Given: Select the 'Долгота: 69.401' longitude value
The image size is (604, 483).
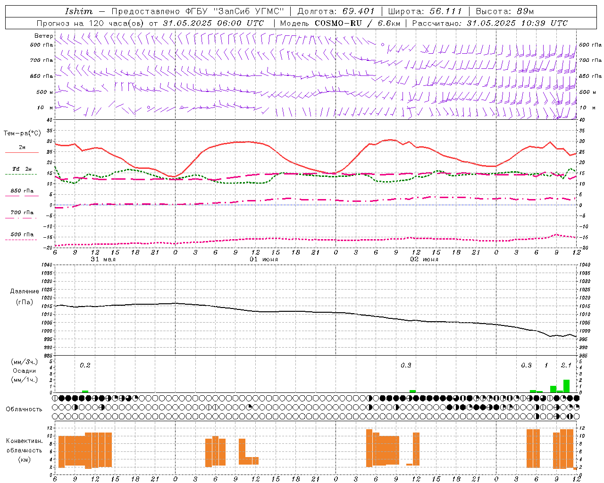Looking at the screenshot, I should (x=336, y=11).
